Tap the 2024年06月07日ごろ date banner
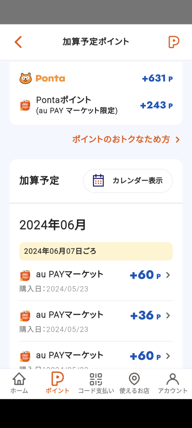Image resolution: width=192 pixels, height=428 pixels. click(96, 251)
